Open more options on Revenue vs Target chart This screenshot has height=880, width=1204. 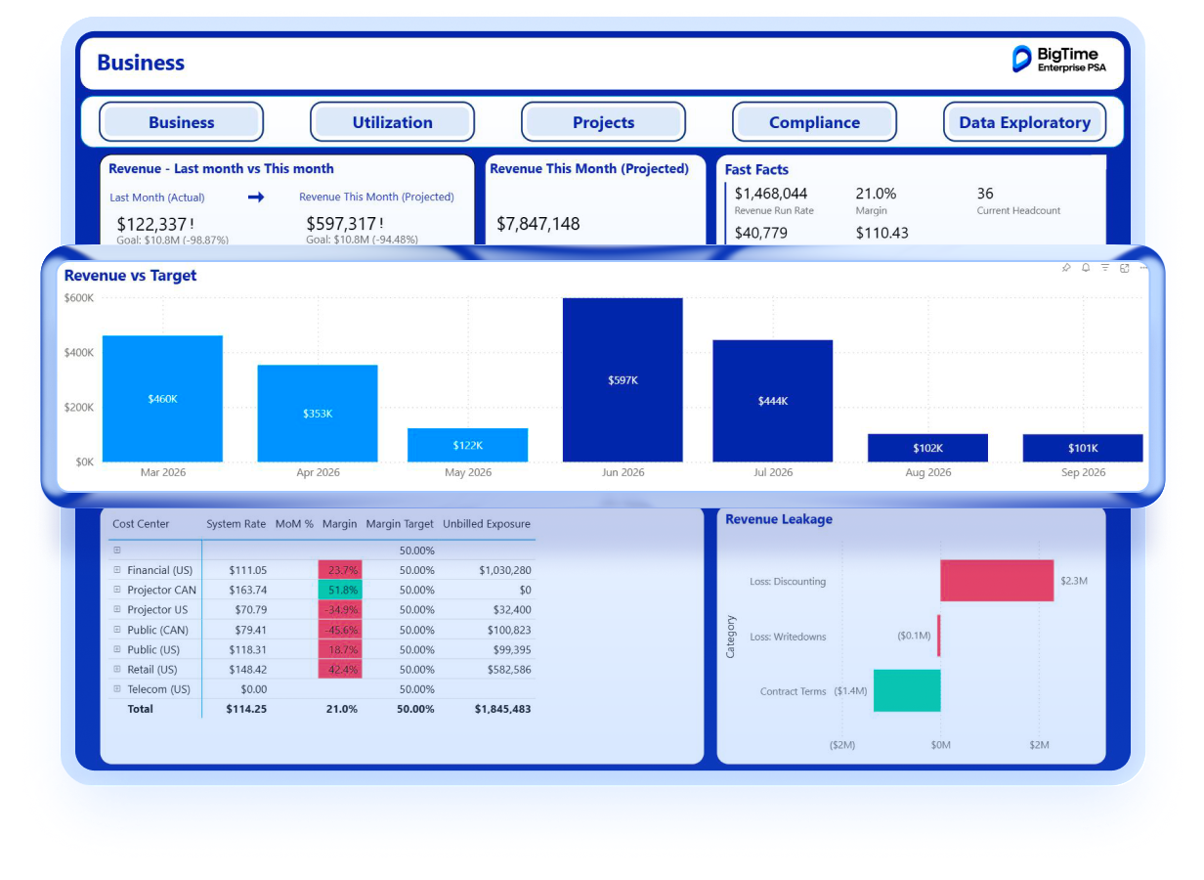1143,268
